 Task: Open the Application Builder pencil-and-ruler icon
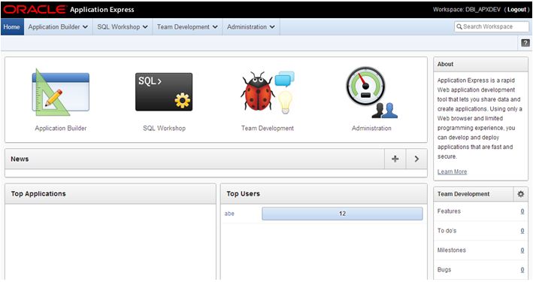coord(60,92)
